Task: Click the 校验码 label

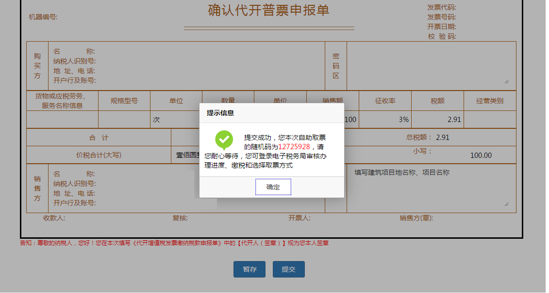Action: 442,36
